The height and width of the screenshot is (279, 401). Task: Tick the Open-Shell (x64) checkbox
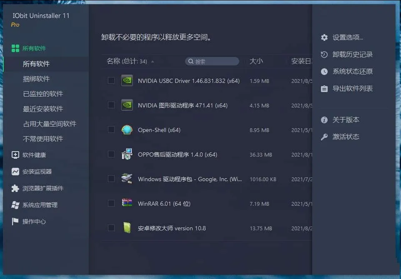pyautogui.click(x=111, y=130)
